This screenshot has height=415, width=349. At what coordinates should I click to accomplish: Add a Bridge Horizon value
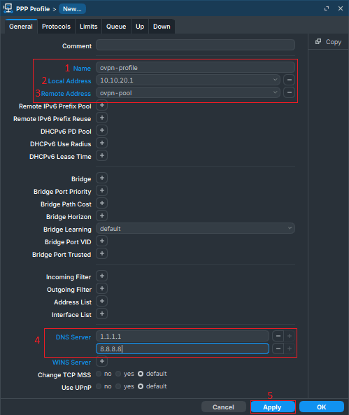point(102,216)
